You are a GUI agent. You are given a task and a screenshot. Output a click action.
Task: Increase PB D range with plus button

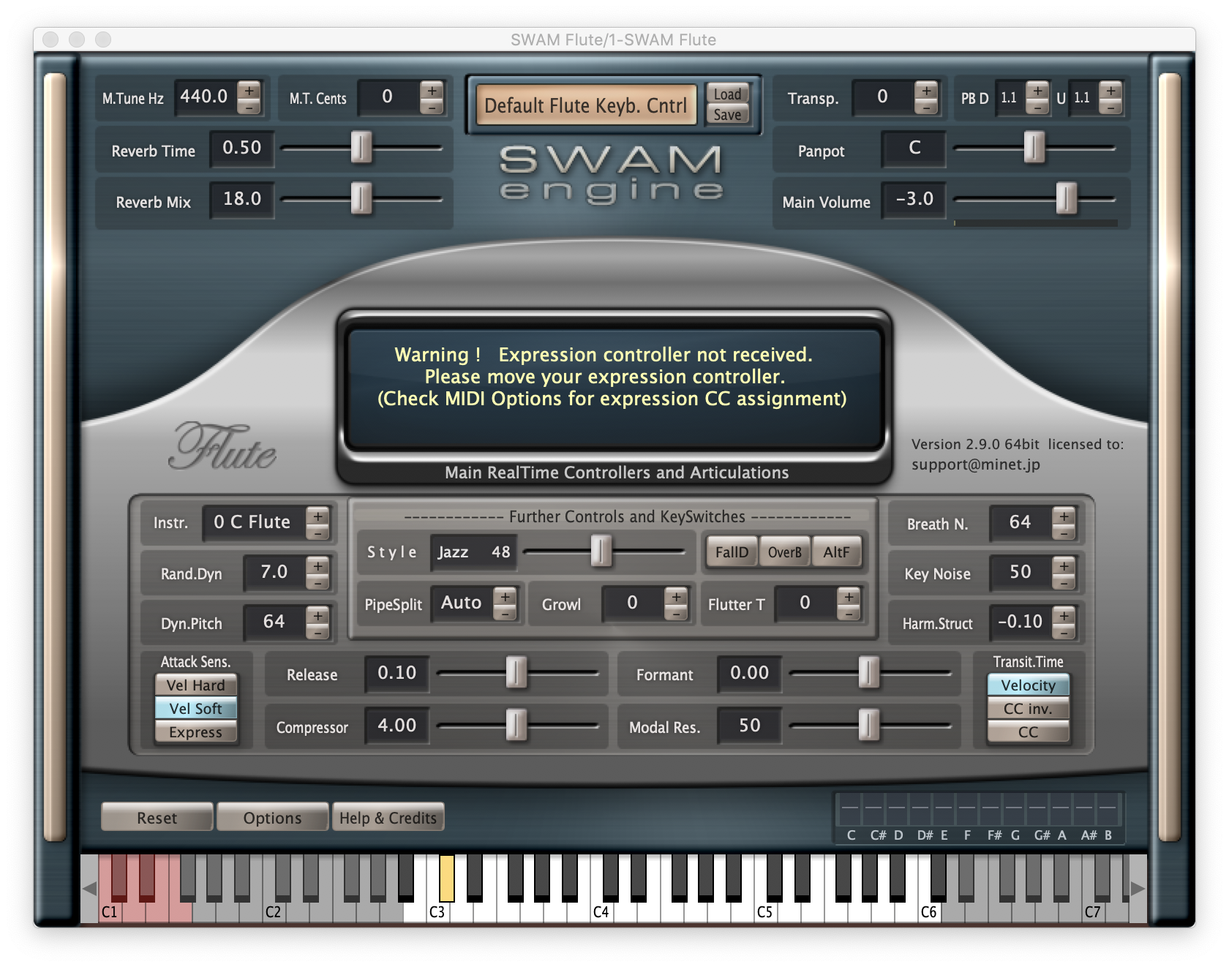1037,91
